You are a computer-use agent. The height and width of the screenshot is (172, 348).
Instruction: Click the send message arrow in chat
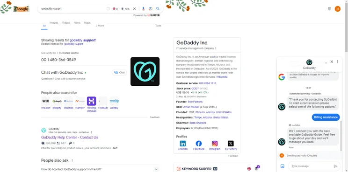[x=335, y=166]
